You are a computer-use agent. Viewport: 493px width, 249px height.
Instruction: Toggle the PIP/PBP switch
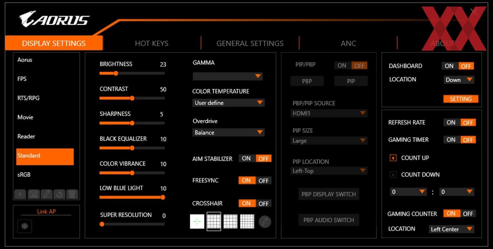pos(351,66)
